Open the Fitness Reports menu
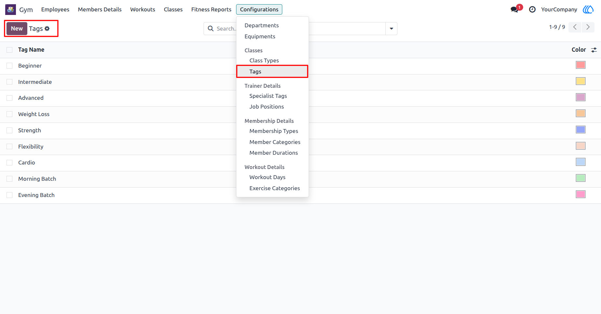 [x=211, y=9]
